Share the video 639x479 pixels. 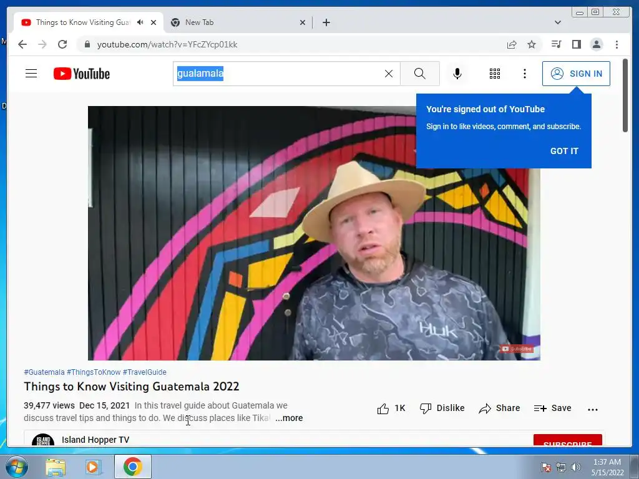point(499,409)
